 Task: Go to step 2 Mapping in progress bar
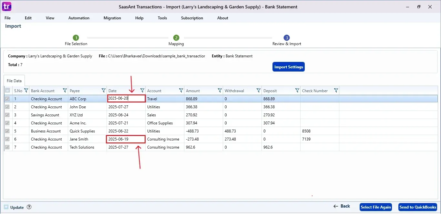pyautogui.click(x=176, y=38)
